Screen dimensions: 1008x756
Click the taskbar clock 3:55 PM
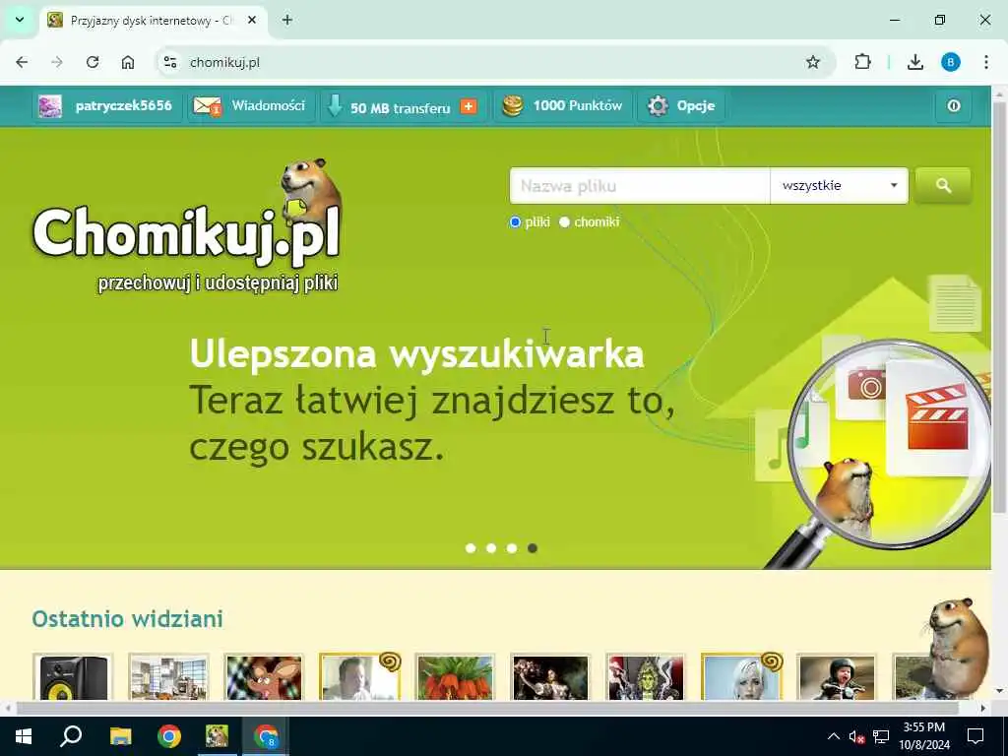(x=923, y=736)
